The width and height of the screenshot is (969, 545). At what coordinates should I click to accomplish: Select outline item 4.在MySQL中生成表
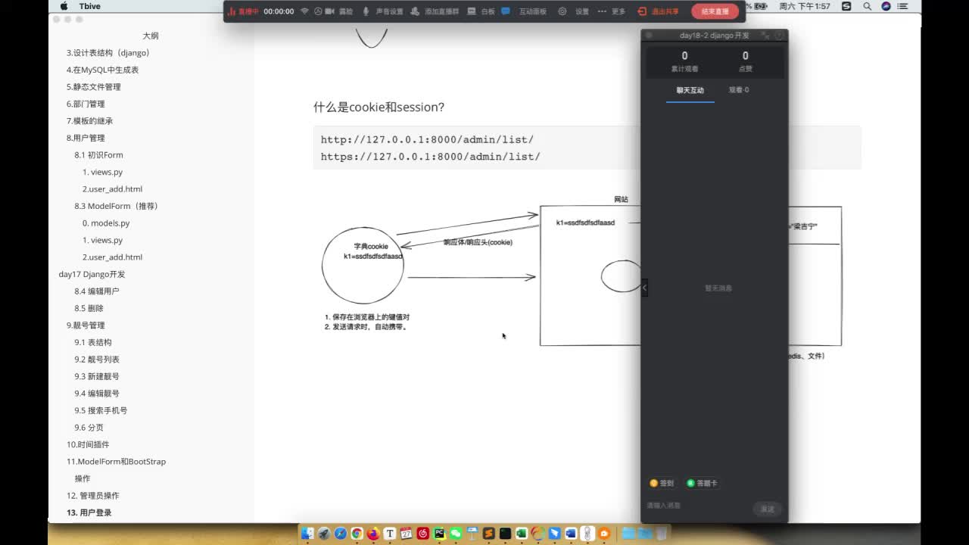pos(102,70)
